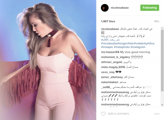
Task: Open the #instapic hashtag link
Action: coord(107,47)
